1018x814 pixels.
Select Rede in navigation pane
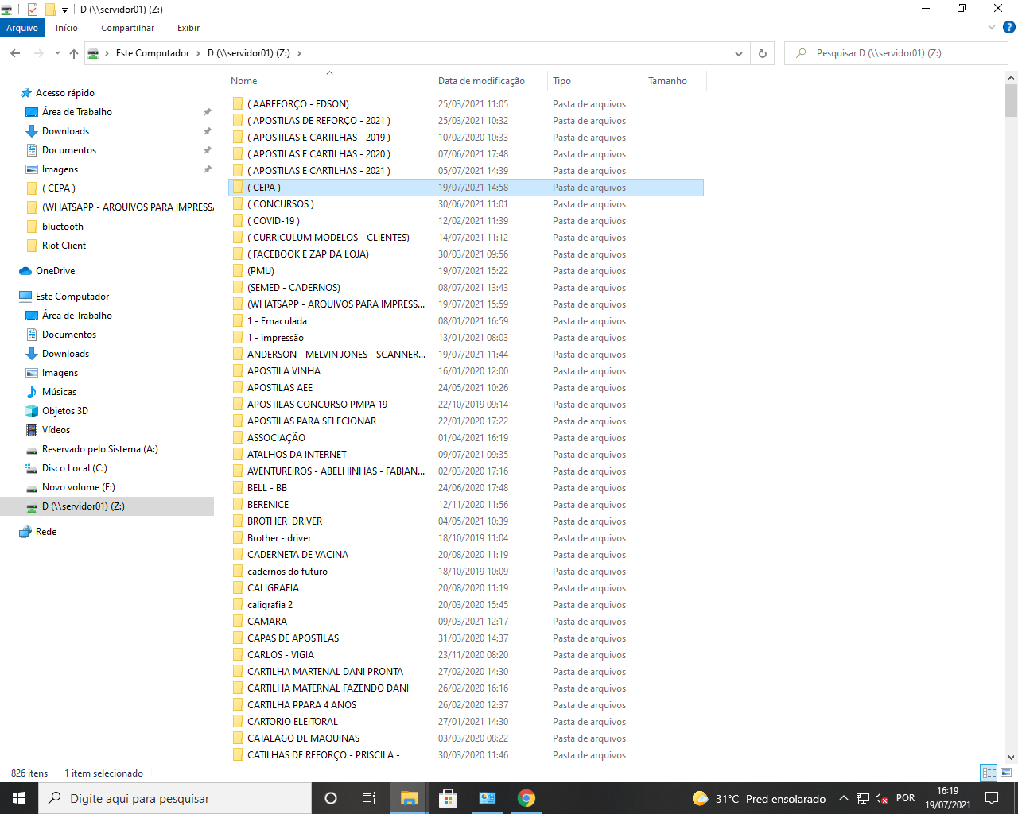click(46, 532)
